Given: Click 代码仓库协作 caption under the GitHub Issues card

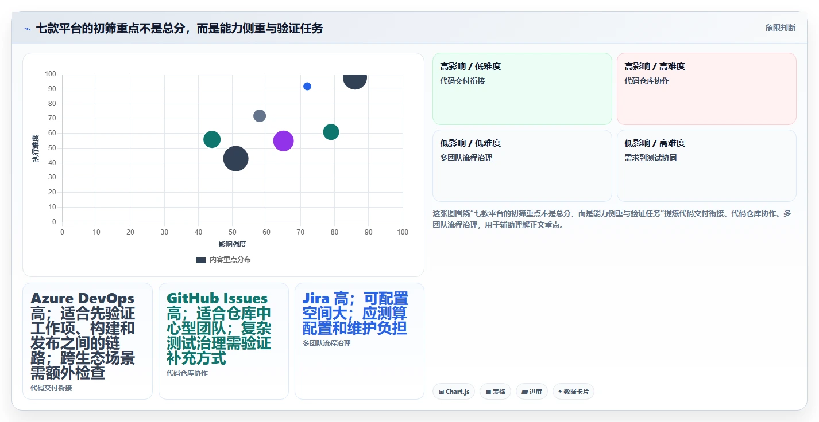Looking at the screenshot, I should pyautogui.click(x=187, y=373).
